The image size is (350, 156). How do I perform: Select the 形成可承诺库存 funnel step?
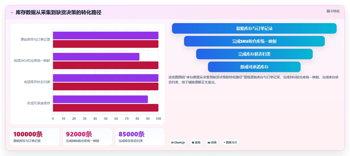point(254,67)
